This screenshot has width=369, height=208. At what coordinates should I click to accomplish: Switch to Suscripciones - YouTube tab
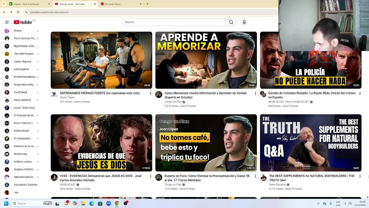click(76, 4)
